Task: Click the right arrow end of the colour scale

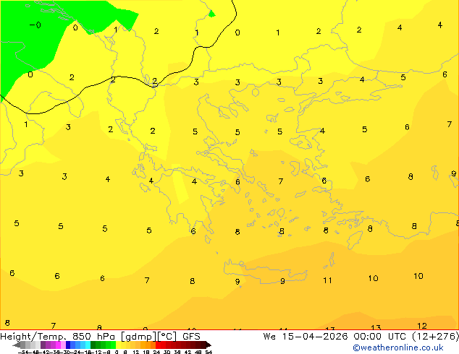Action: point(209,345)
